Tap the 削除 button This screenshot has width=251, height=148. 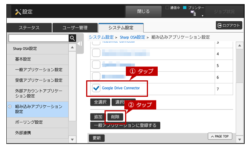coord(115,117)
